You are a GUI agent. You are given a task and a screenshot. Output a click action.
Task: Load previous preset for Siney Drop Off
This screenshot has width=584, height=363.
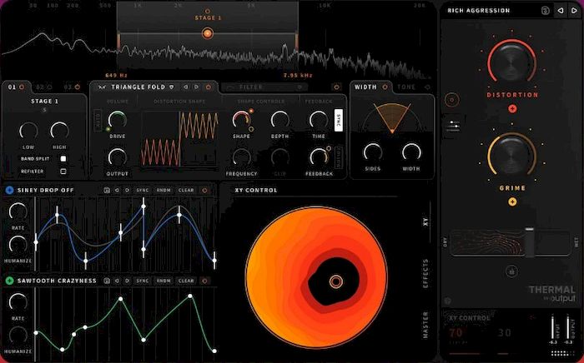click(x=117, y=190)
